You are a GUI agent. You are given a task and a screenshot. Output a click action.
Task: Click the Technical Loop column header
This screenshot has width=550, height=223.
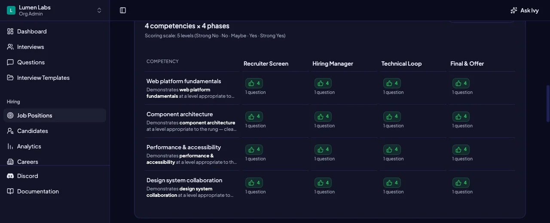coord(401,63)
